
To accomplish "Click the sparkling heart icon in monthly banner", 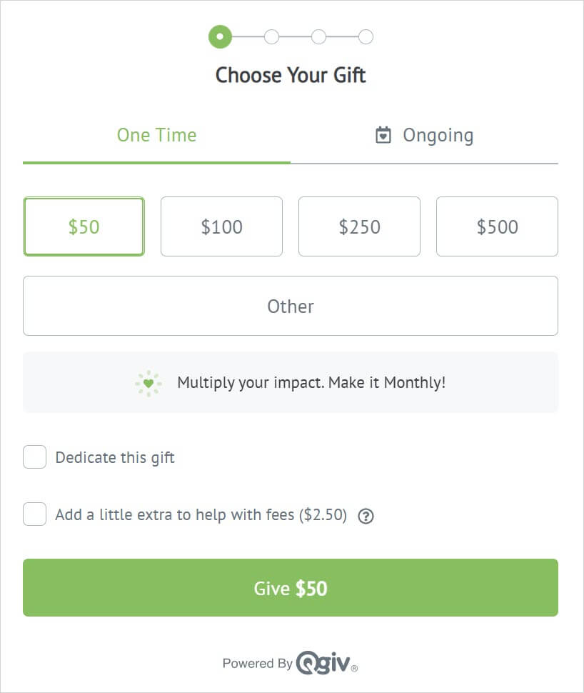I will [x=148, y=383].
